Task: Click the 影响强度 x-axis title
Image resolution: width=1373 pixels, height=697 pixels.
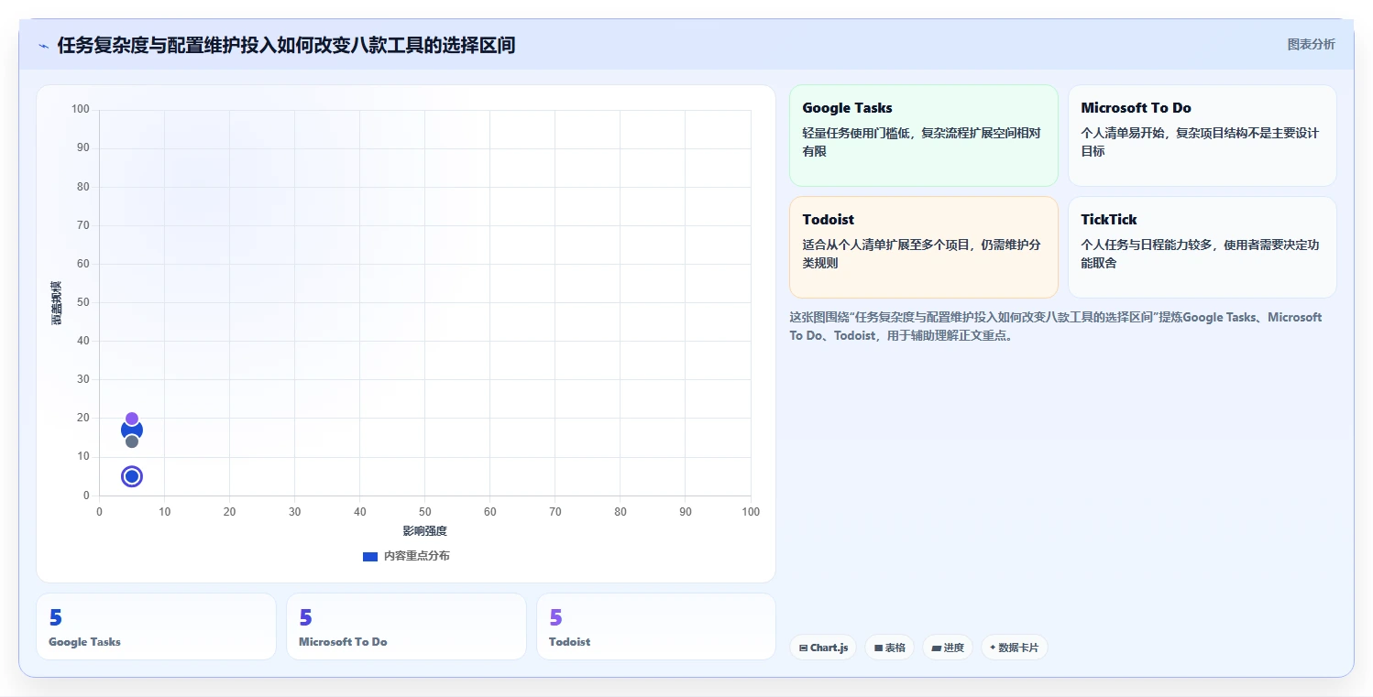Action: [424, 531]
